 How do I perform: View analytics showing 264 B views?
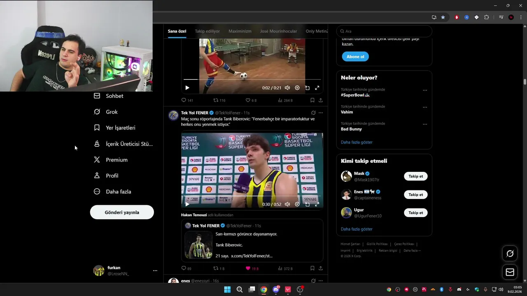click(285, 100)
